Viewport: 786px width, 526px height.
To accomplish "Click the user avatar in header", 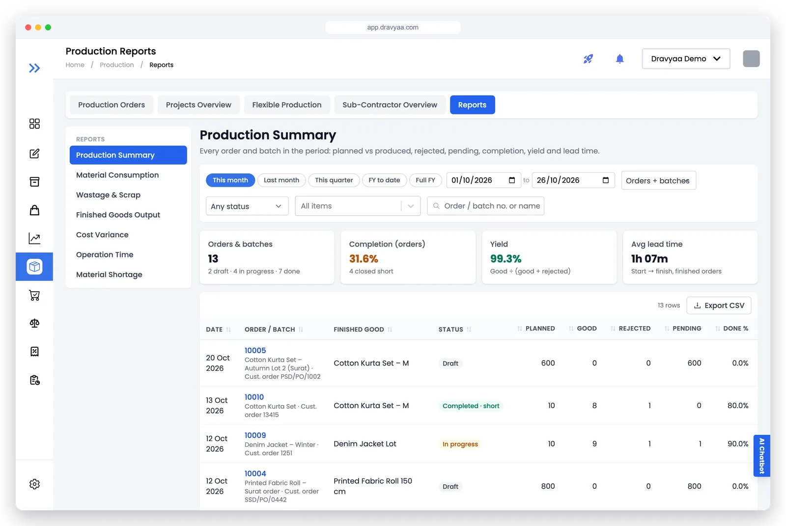I will [x=751, y=59].
